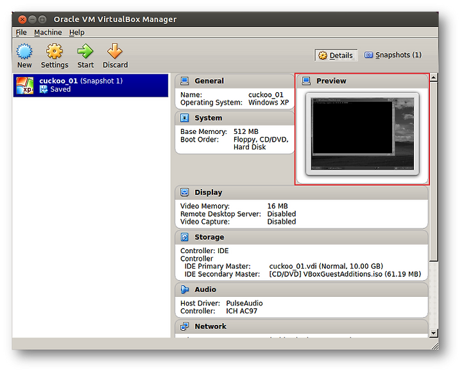Click the 'cuckoo_01.vdi (Normal, 10.00 GB)' entry
Image resolution: width=462 pixels, height=373 pixels.
click(326, 266)
